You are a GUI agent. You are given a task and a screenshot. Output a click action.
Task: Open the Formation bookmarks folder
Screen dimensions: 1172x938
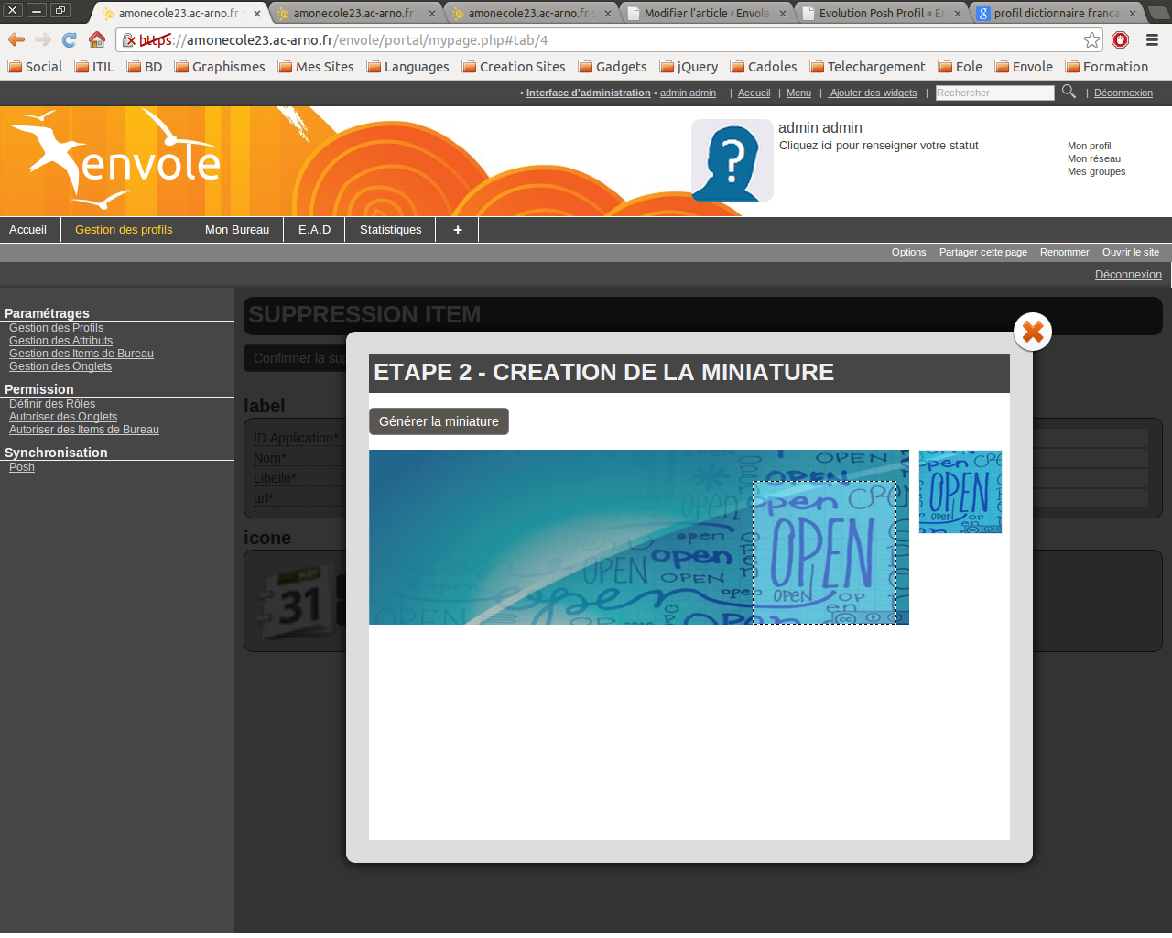[x=1106, y=67]
